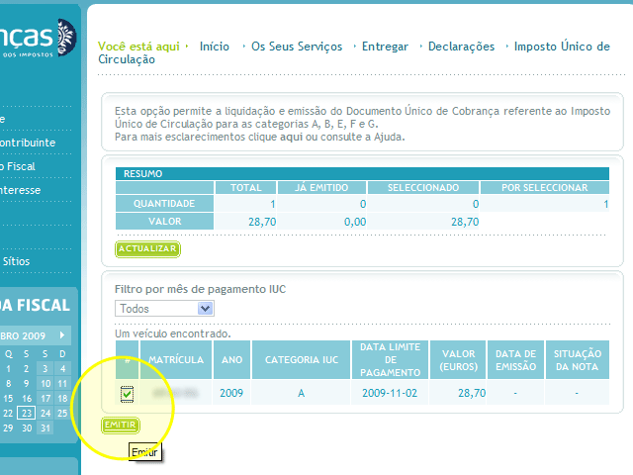The height and width of the screenshot is (475, 633).
Task: Click the SITUAÇÃO DA NOTA header
Action: (x=578, y=360)
